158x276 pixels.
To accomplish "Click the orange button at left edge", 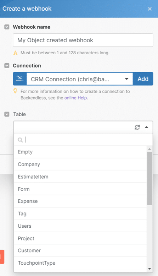I will tap(2, 256).
